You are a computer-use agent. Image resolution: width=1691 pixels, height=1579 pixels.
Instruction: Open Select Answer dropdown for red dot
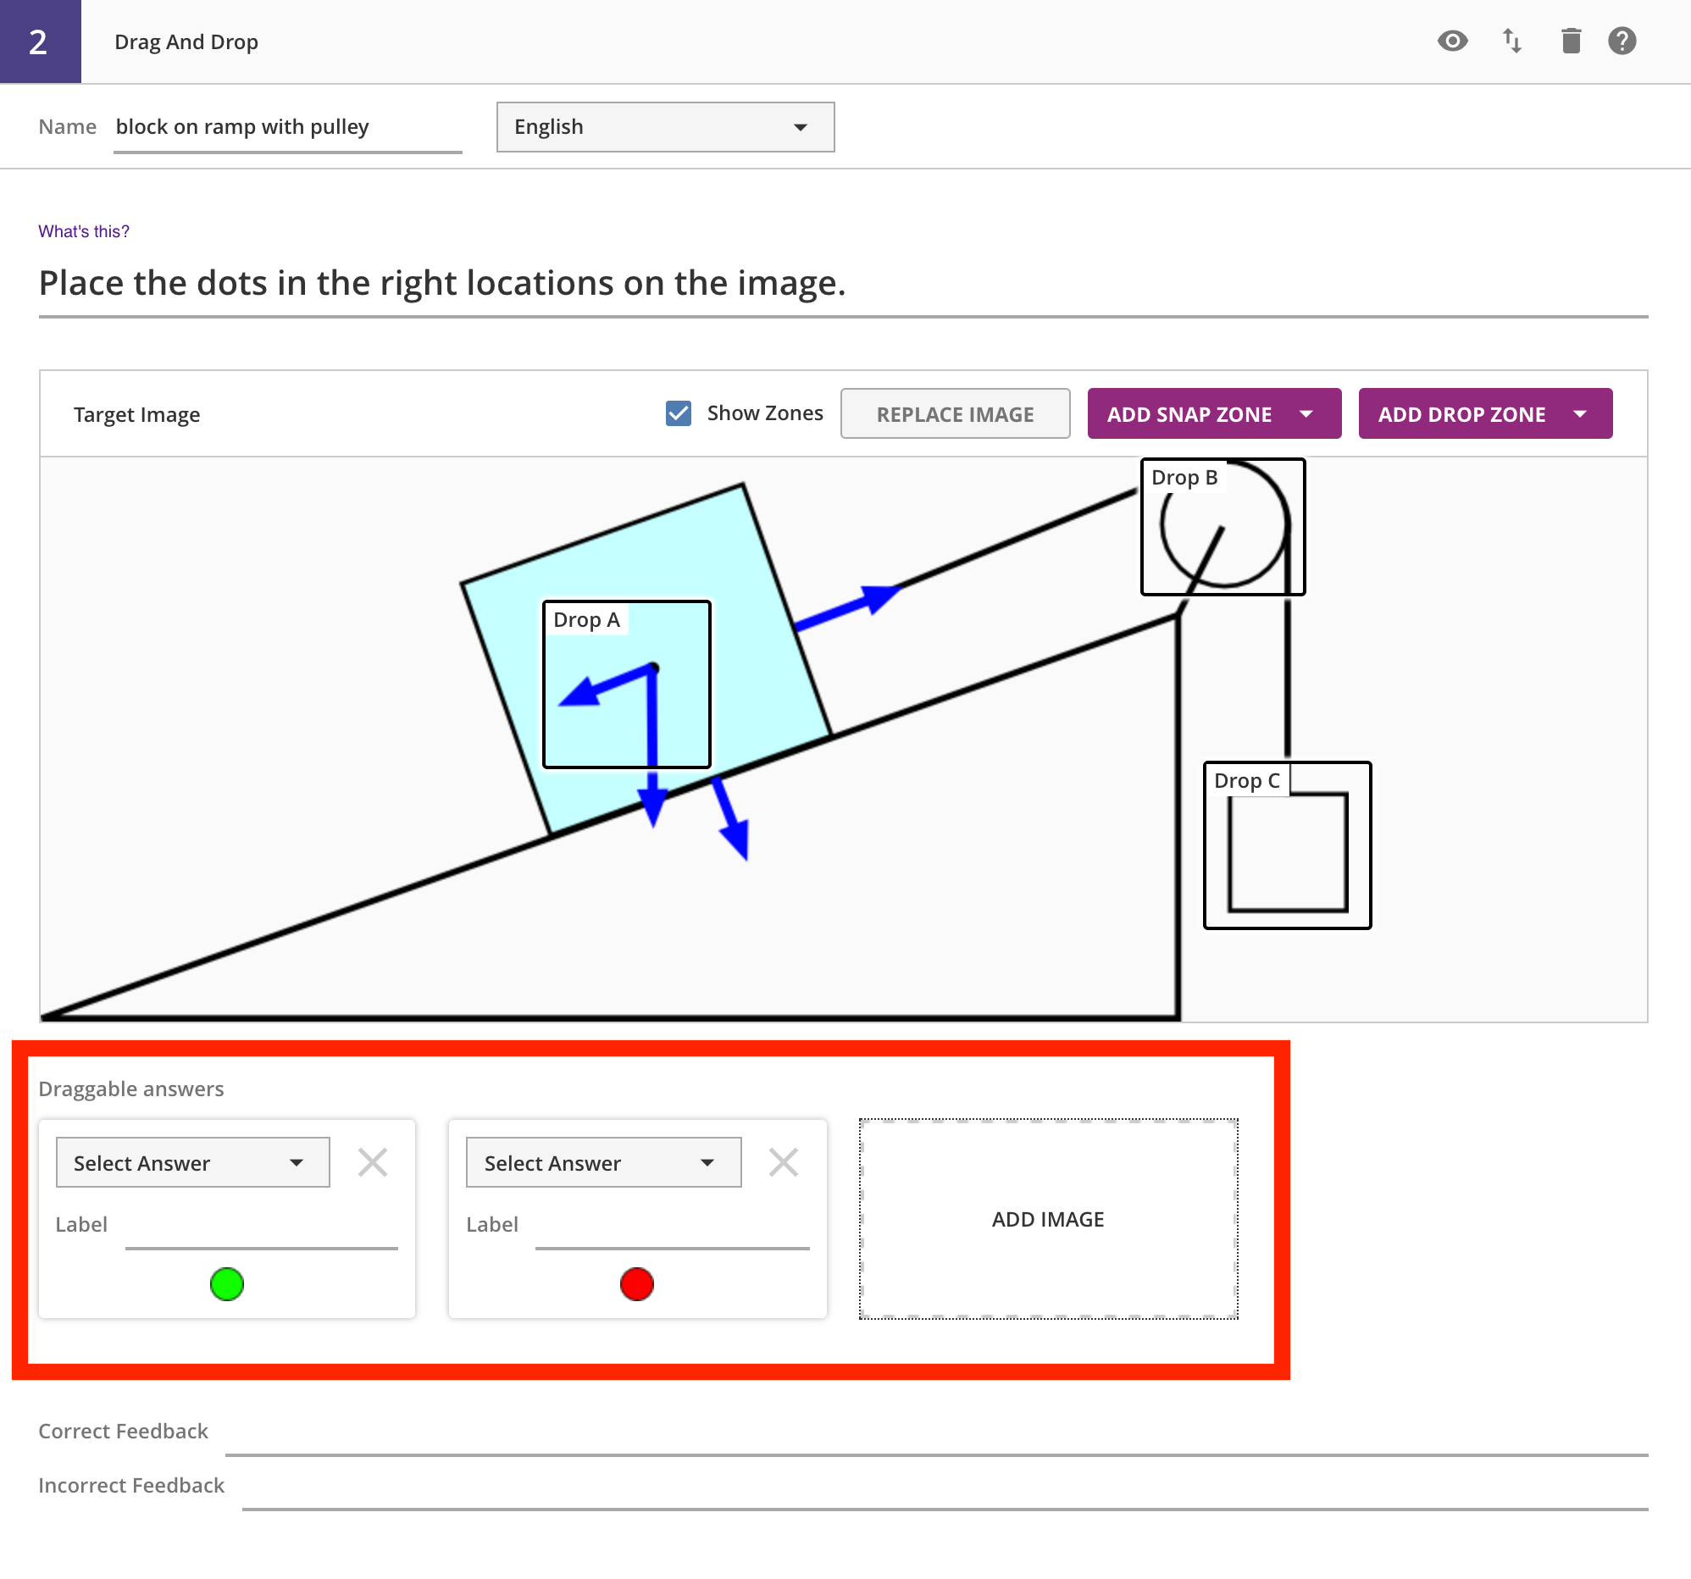603,1162
